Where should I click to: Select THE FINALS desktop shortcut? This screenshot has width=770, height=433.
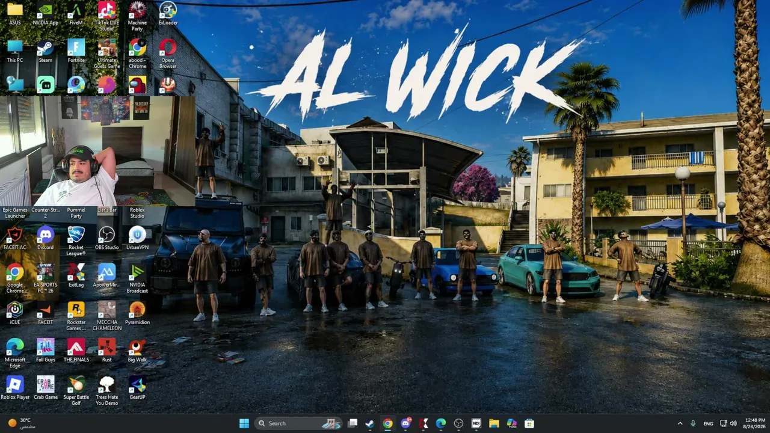coord(76,350)
